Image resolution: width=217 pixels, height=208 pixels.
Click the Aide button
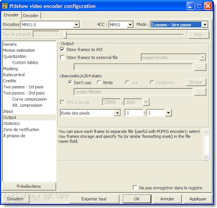click(x=199, y=34)
